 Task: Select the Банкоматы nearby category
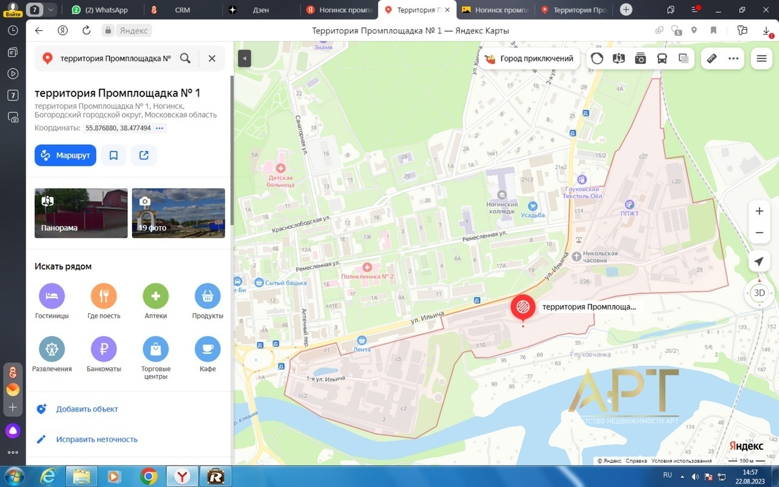(103, 354)
